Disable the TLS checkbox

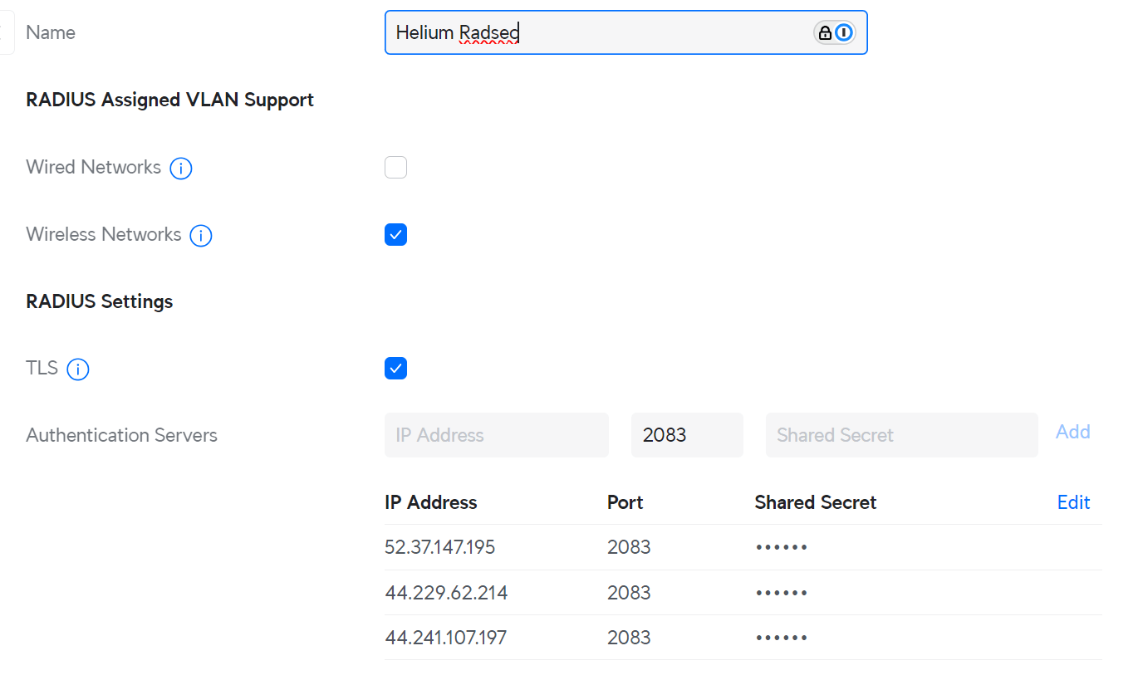395,369
